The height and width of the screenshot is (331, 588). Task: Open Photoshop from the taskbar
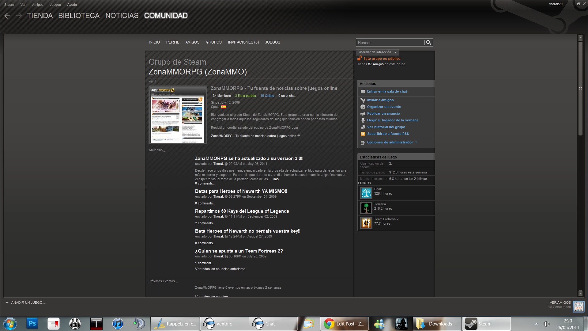pos(32,324)
